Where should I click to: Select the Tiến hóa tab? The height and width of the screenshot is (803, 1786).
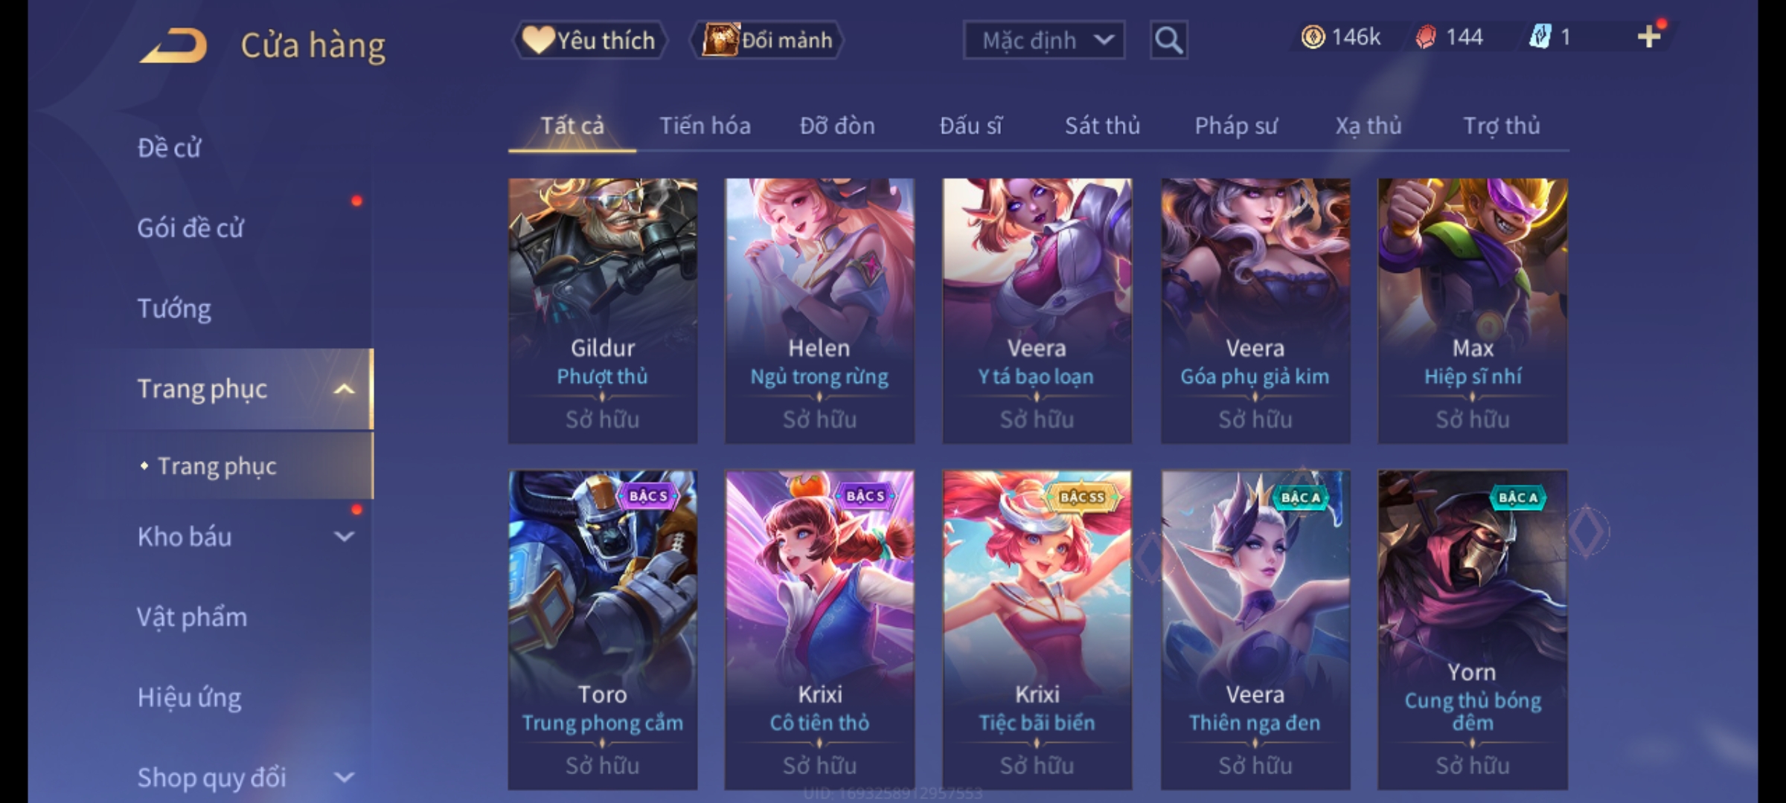pos(705,126)
